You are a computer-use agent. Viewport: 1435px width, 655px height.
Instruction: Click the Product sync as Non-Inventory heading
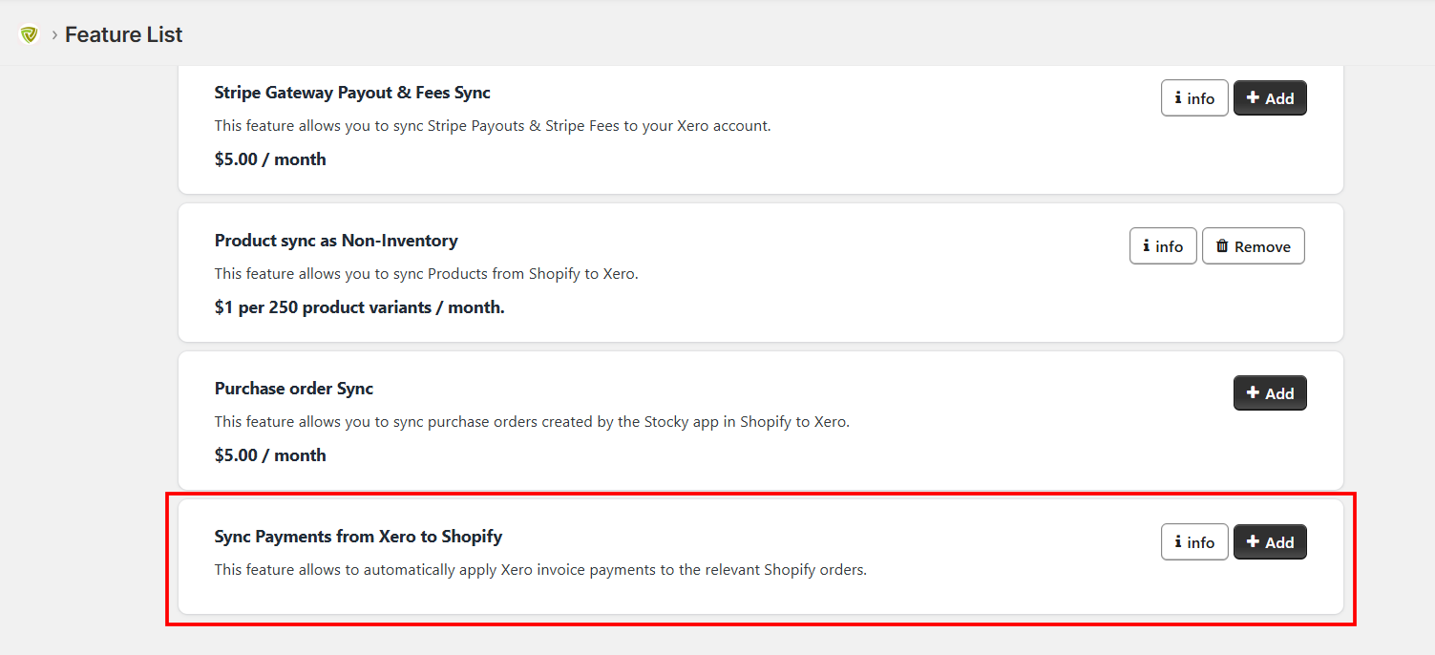(x=336, y=241)
